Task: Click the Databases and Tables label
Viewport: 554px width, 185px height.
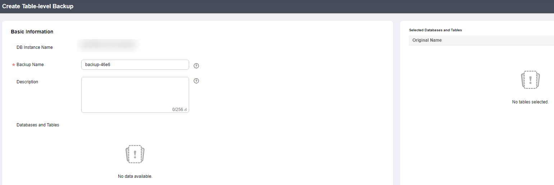Action: click(38, 125)
